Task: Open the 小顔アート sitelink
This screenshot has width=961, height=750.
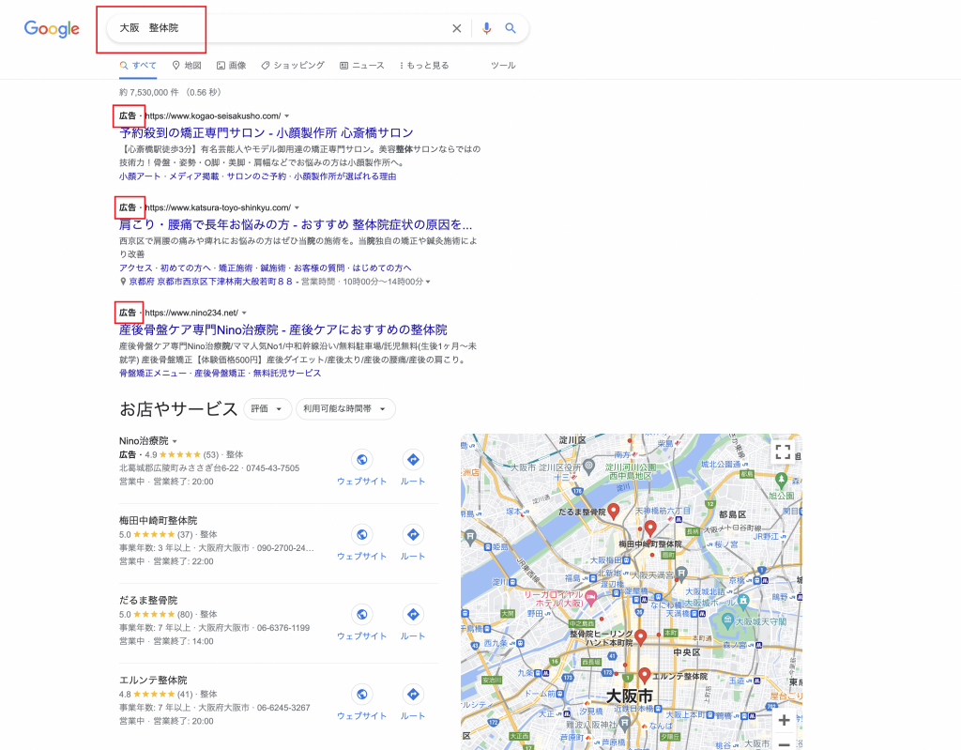Action: point(140,176)
